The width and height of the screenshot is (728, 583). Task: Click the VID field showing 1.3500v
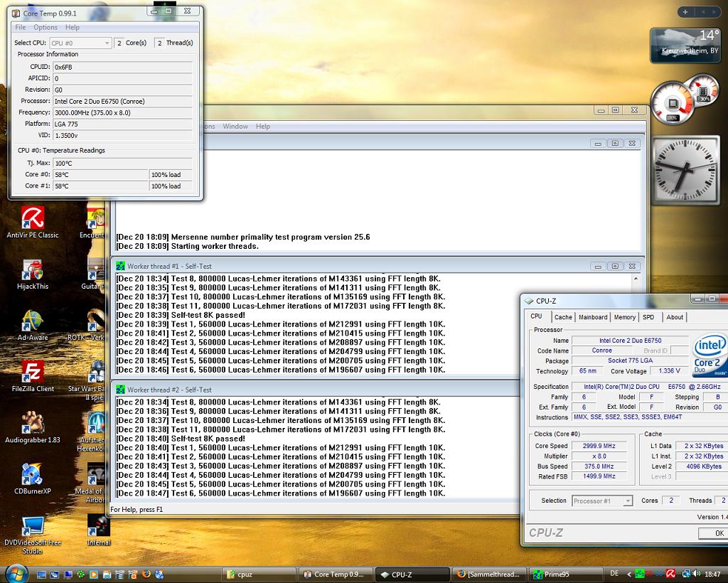(122, 135)
